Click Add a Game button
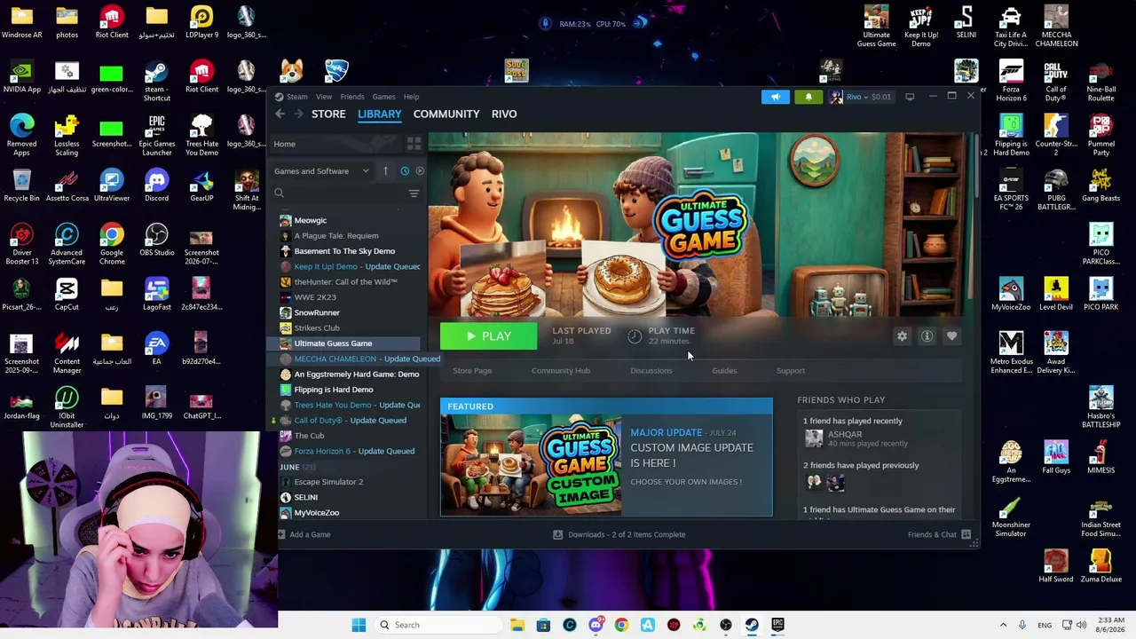Screen dimensions: 1136x639 (304, 534)
